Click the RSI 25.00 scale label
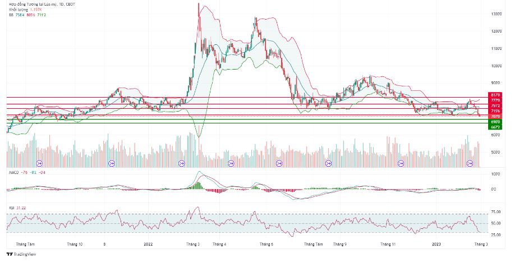The height and width of the screenshot is (262, 519). tap(496, 235)
